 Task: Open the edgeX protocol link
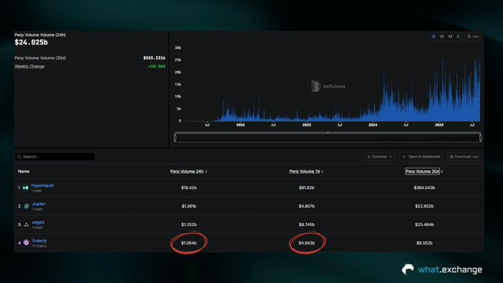[x=38, y=222]
